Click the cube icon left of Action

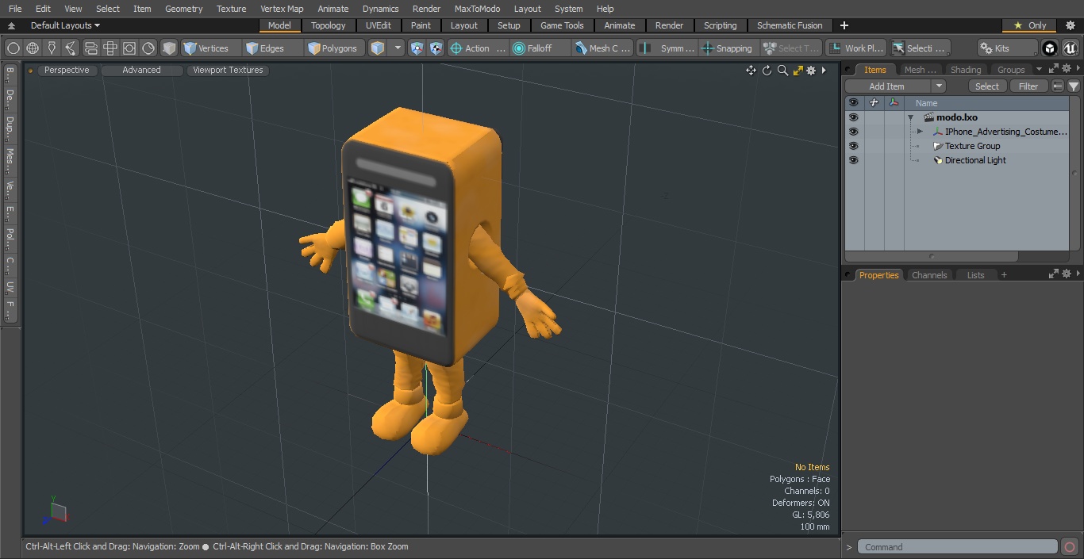tap(417, 48)
